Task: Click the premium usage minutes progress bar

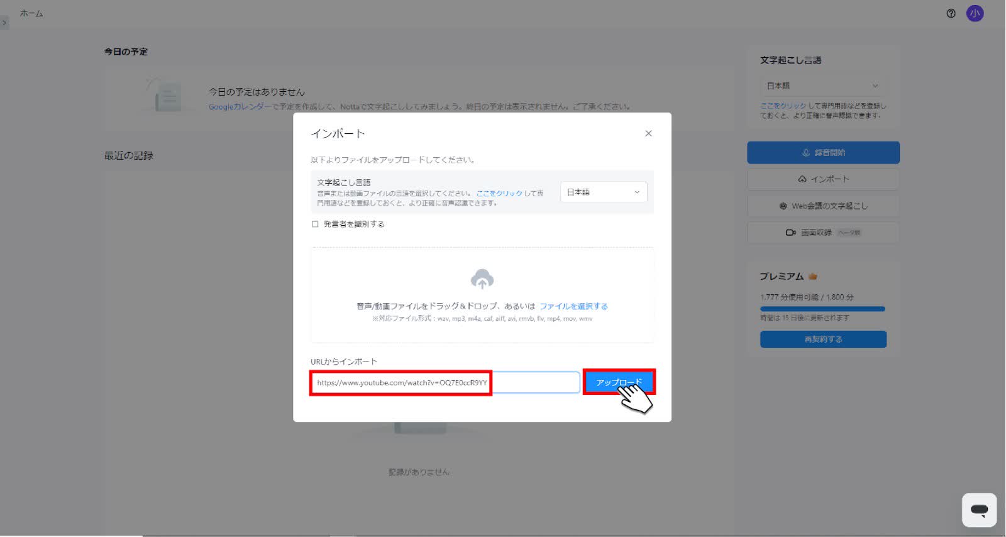Action: click(x=822, y=309)
